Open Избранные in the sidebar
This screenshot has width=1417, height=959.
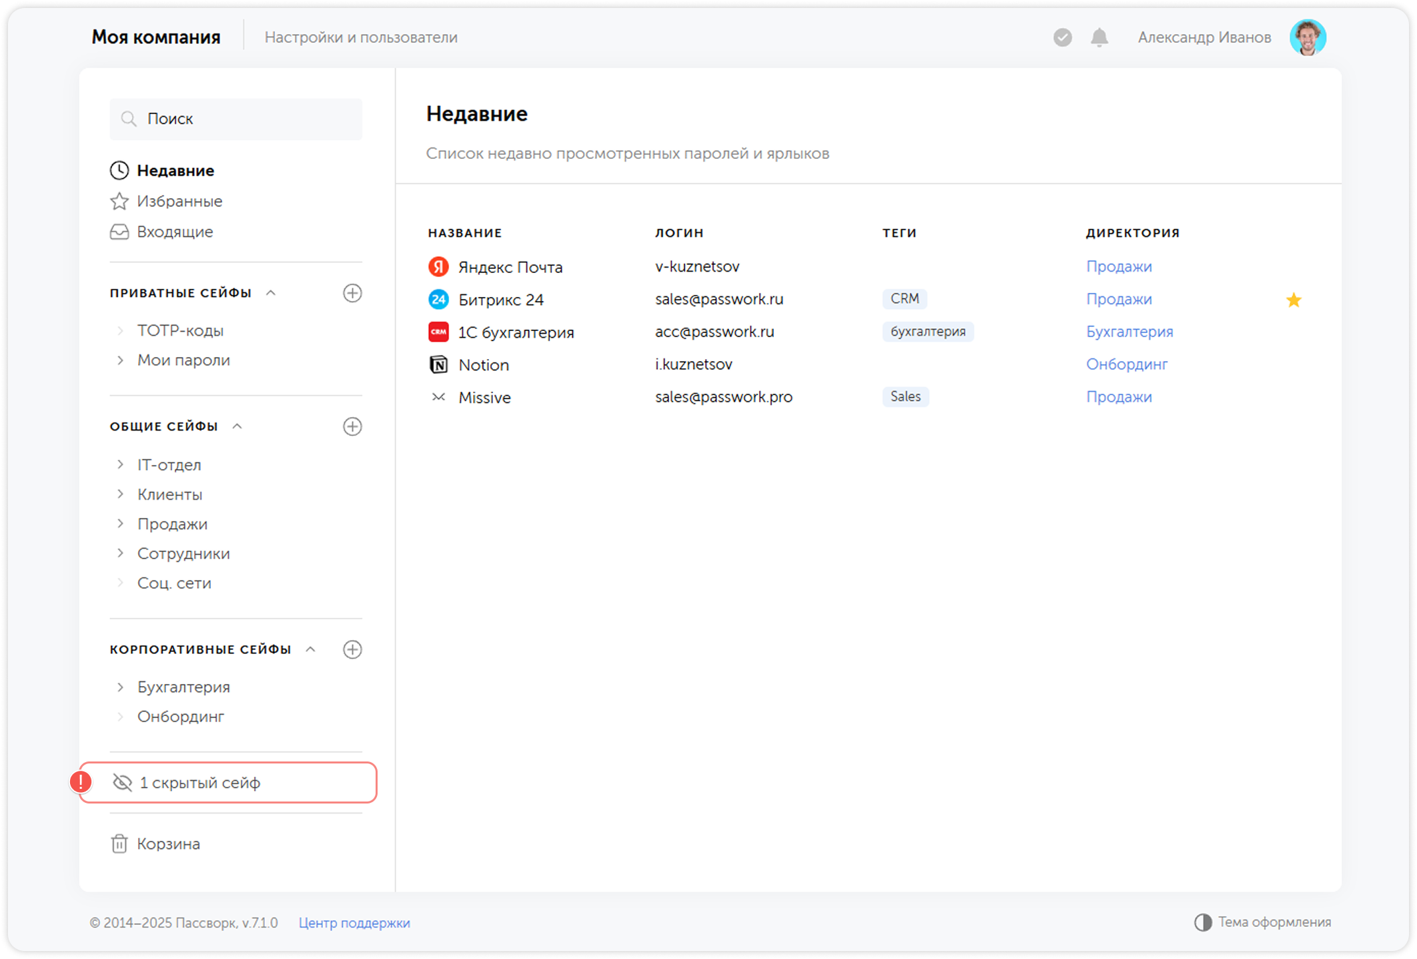tap(179, 201)
